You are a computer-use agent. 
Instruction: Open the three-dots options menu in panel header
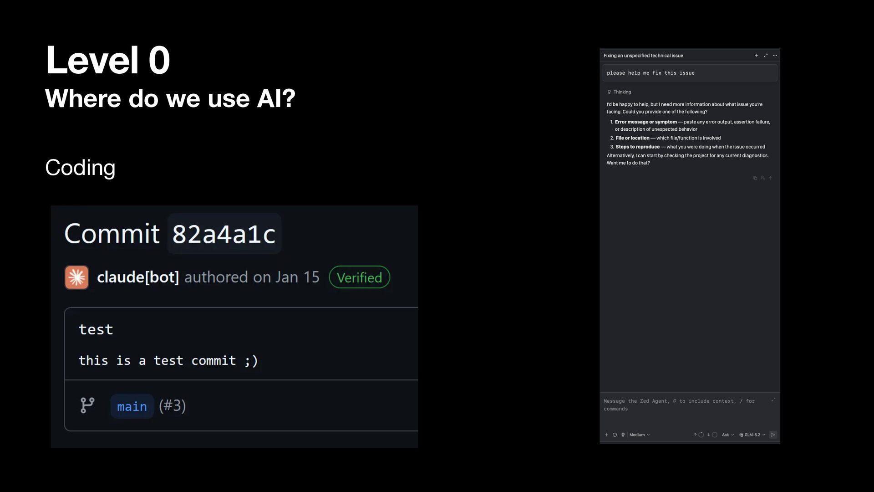click(775, 56)
